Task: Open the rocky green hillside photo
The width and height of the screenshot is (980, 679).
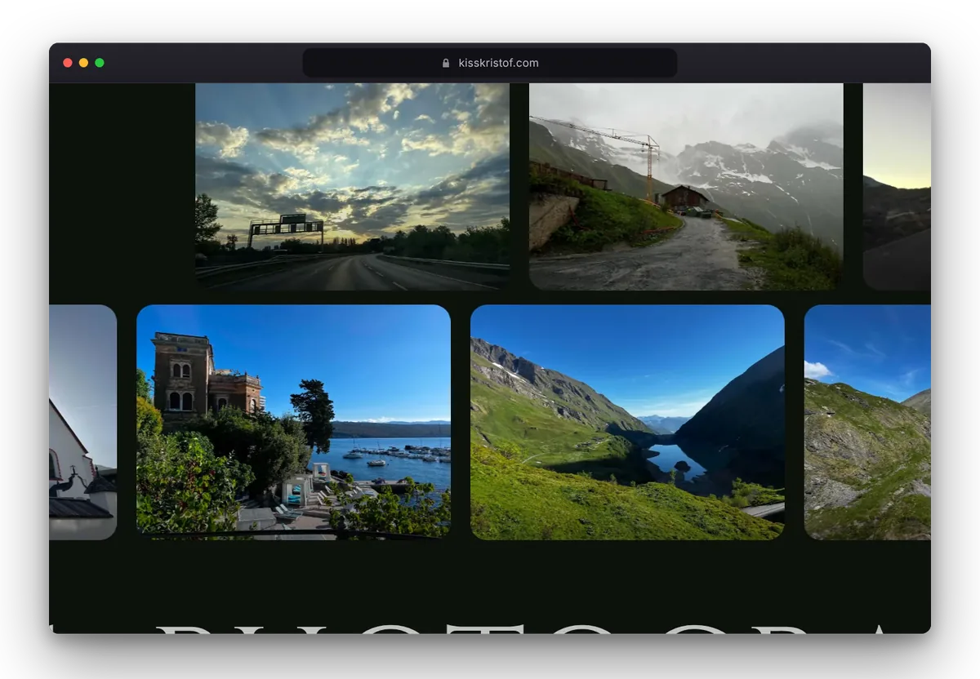Action: point(867,422)
